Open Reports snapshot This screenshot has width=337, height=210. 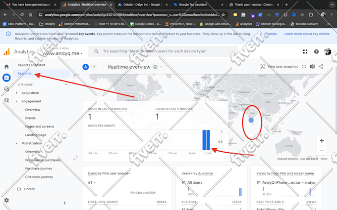[x=31, y=65]
